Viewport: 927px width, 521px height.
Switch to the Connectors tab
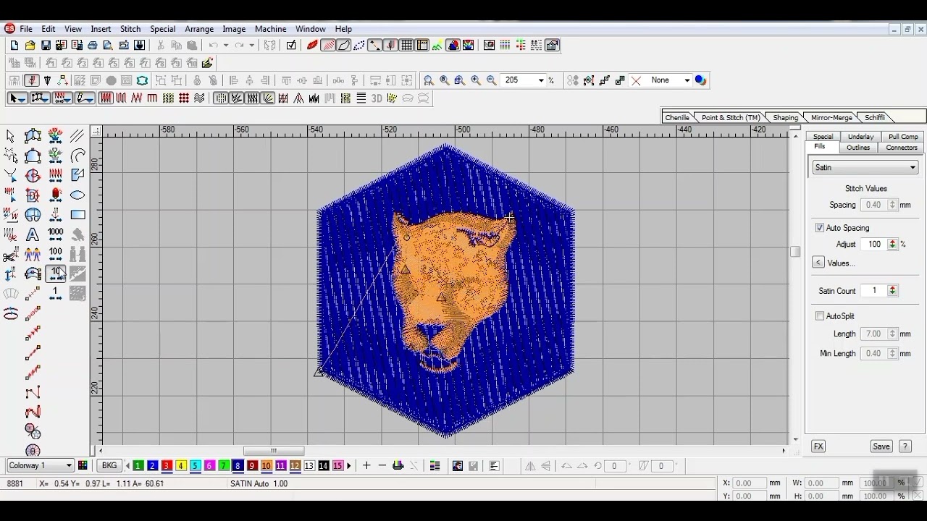[902, 148]
